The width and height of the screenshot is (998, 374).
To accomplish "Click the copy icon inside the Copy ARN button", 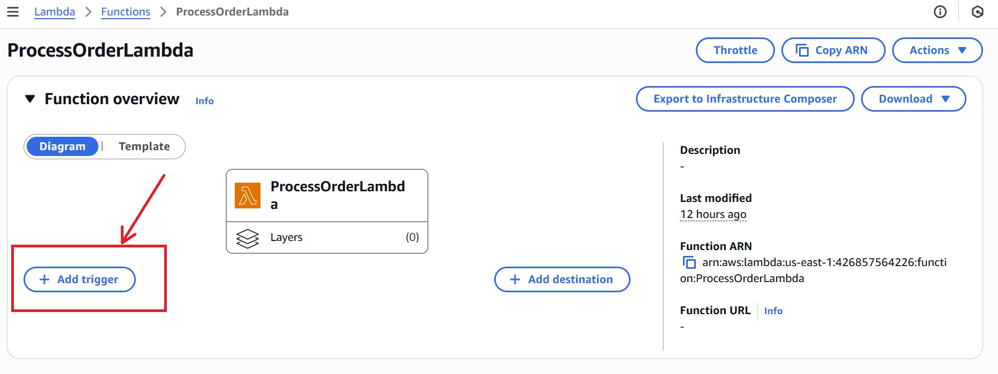I will pos(802,50).
